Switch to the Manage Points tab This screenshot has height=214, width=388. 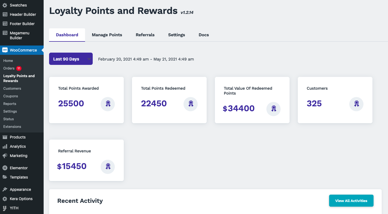tap(107, 35)
